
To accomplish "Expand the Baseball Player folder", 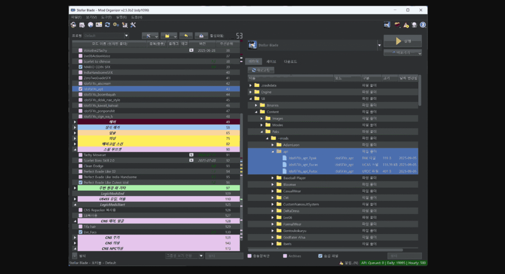I will pyautogui.click(x=273, y=178).
